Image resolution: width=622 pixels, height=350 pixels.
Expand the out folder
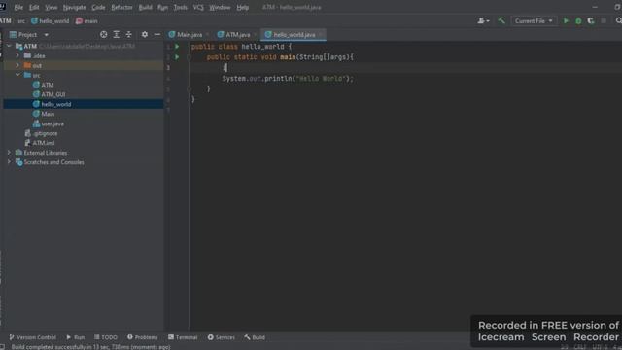pos(17,65)
